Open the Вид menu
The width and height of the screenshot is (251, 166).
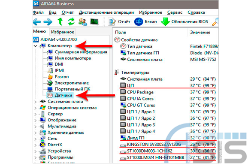pyautogui.click(x=52, y=12)
